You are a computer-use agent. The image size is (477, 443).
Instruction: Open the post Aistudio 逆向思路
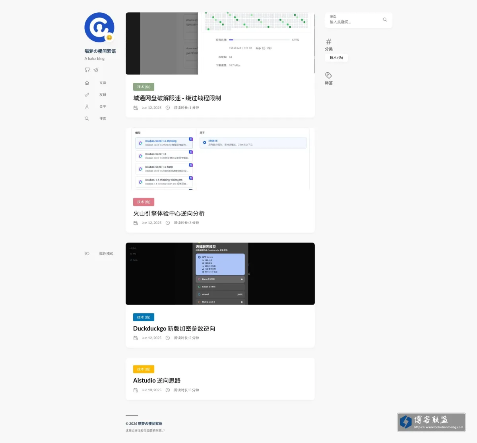click(157, 381)
